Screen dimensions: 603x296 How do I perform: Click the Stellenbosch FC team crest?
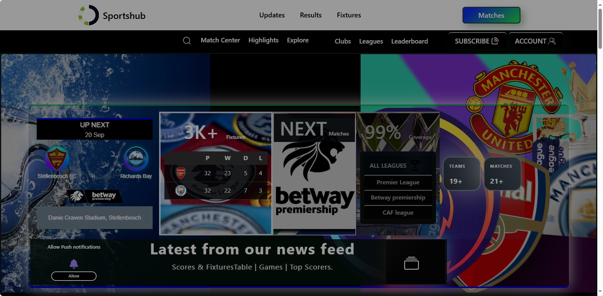coord(57,159)
